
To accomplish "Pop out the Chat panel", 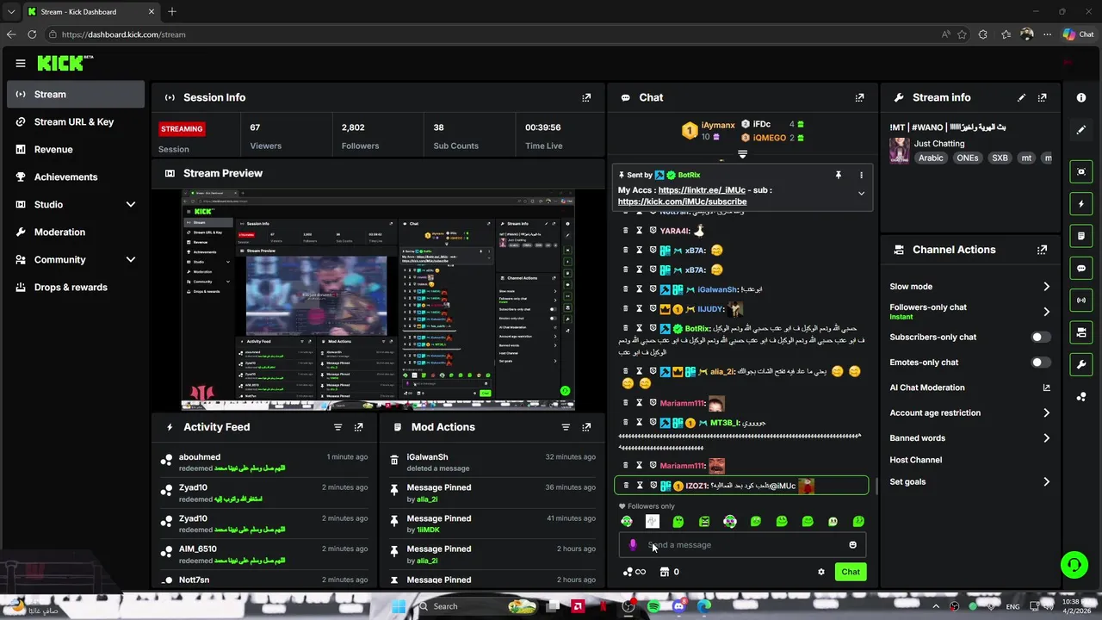I will coord(859,97).
